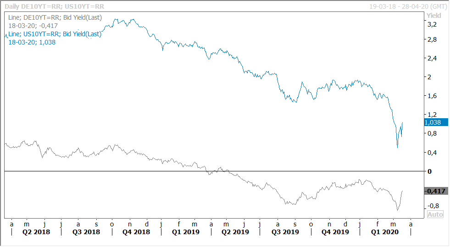This screenshot has height=247, width=450.
Task: Click the 1,6 tick on Yield axis
Action: (432, 96)
